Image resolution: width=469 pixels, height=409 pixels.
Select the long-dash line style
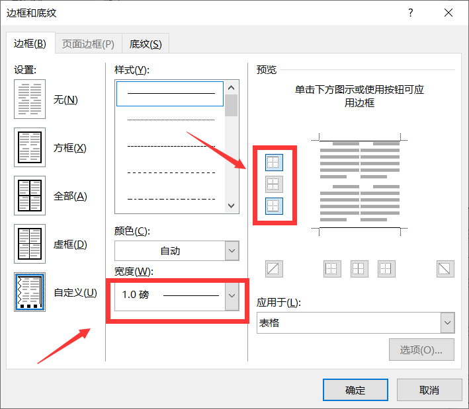(171, 172)
